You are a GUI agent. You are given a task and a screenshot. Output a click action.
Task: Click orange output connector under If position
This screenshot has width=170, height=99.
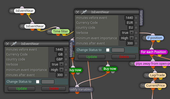point(153,41)
